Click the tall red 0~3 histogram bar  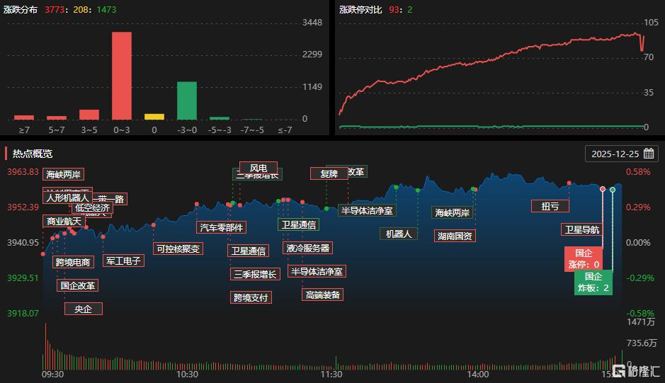tap(122, 75)
